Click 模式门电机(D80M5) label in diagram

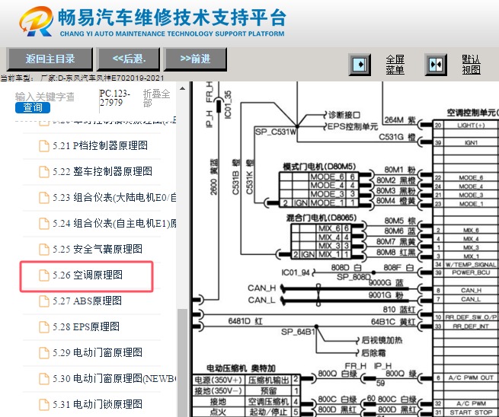click(x=319, y=167)
